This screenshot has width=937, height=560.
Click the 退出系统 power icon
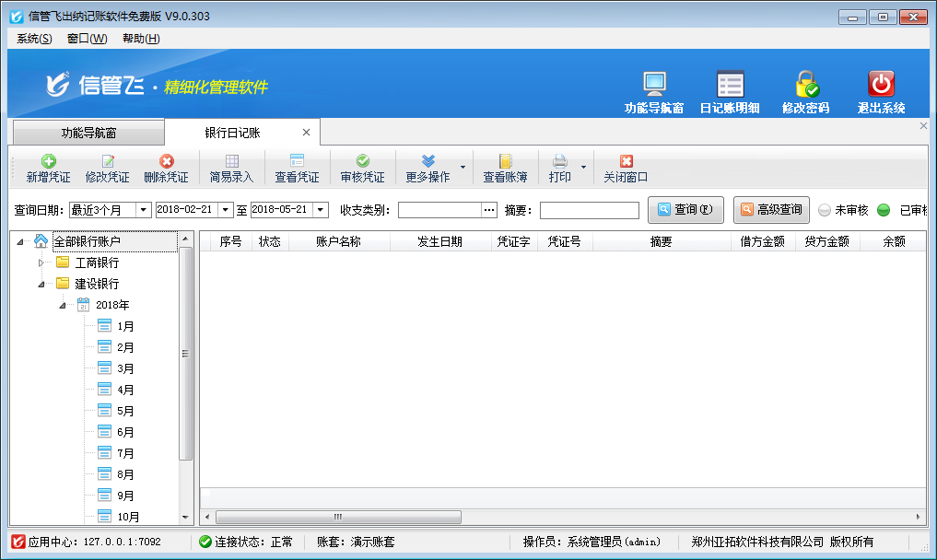click(x=881, y=85)
